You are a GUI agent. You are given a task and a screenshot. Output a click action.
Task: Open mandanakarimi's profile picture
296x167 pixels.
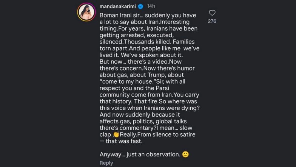(x=86, y=12)
